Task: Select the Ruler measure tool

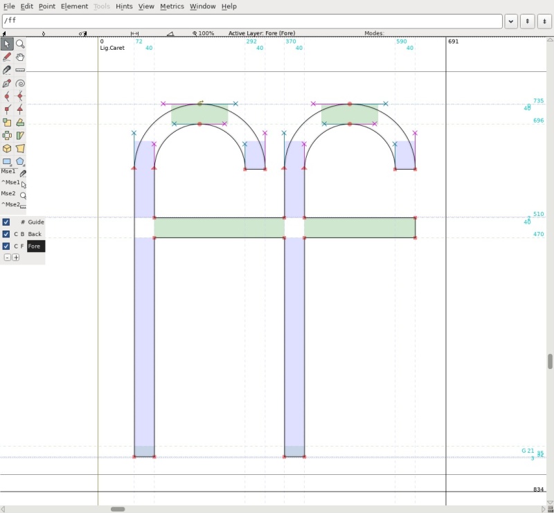Action: click(x=20, y=70)
